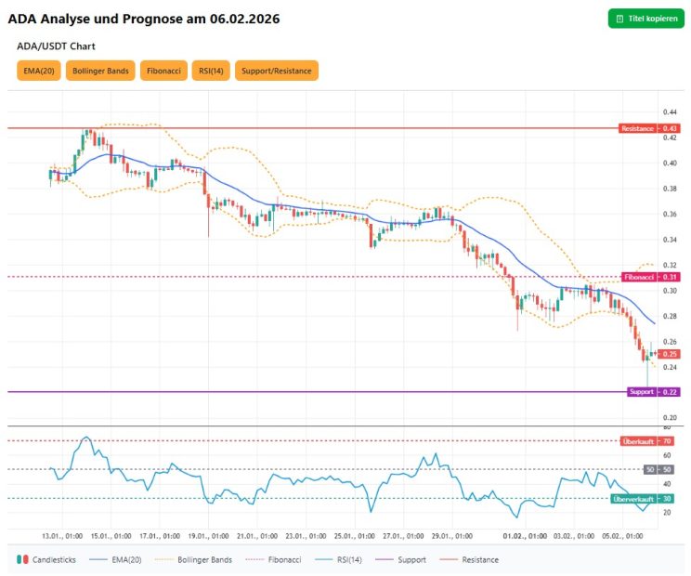Image resolution: width=691 pixels, height=576 pixels.
Task: Click the Überkauft 70 RSI label
Action: coord(645,440)
